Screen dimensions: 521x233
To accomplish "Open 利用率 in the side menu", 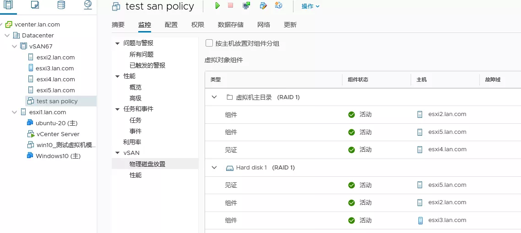I will [x=132, y=142].
